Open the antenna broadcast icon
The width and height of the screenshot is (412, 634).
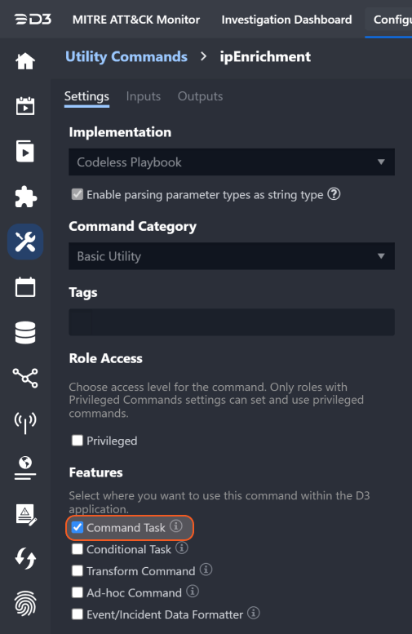click(25, 423)
